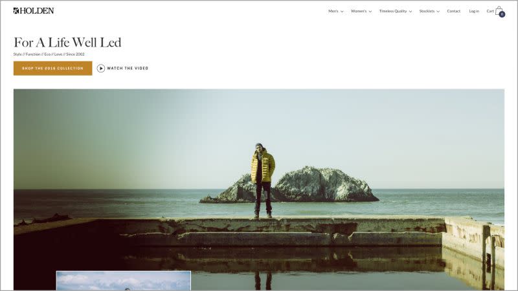Shop the 2016 Collection button
This screenshot has width=518, height=291.
tap(53, 69)
